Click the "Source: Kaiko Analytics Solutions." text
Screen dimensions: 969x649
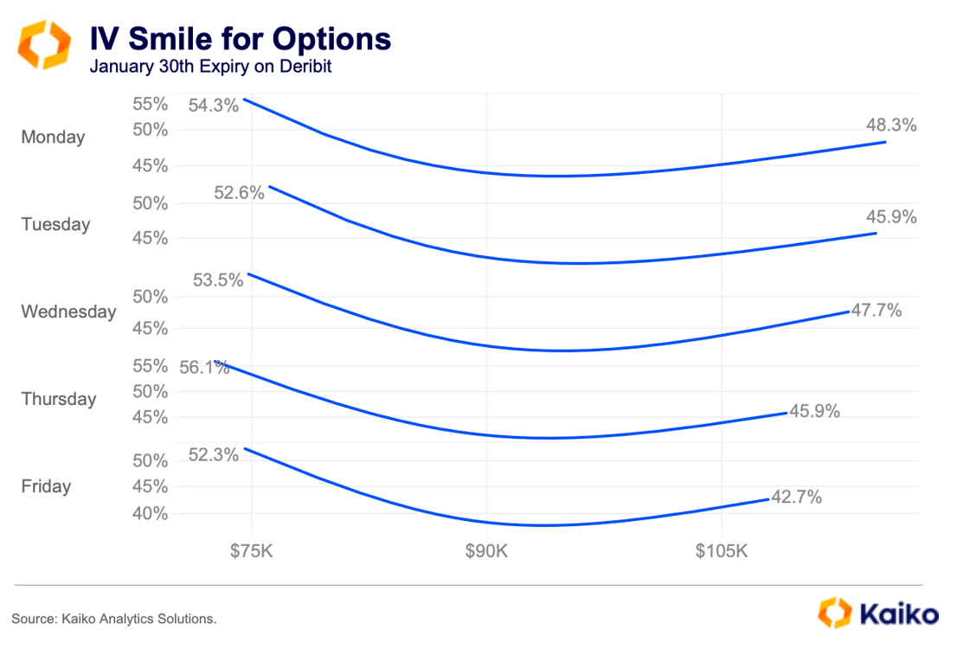point(114,618)
